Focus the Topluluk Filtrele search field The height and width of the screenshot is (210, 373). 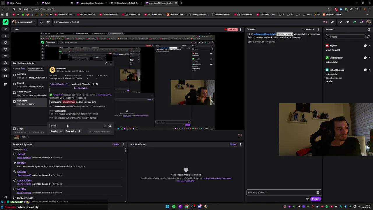[x=345, y=37]
